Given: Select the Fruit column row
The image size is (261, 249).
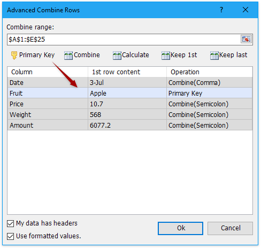Looking at the screenshot, I should [x=130, y=93].
